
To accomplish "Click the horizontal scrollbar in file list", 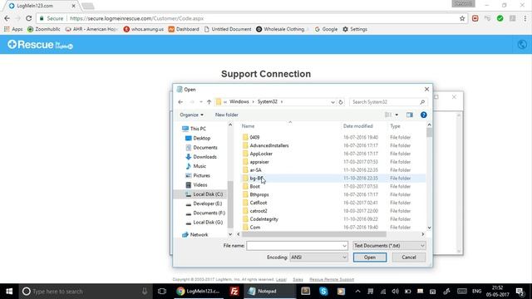I will 313,234.
